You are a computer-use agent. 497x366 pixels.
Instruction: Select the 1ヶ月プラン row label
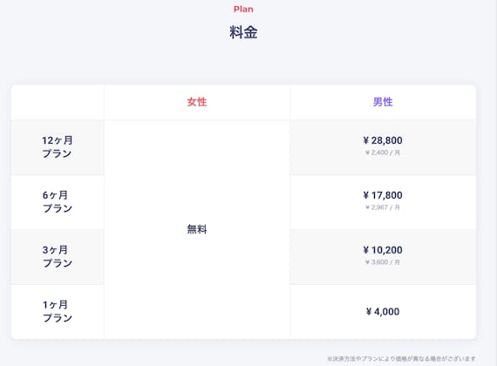click(58, 311)
